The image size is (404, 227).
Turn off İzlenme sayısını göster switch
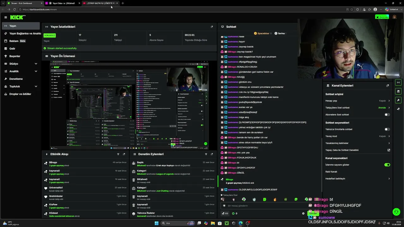point(387,165)
